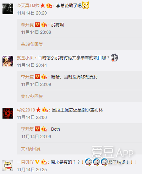The image size is (142, 174).
Task: Open 今天真TM帅's profile avatar
Action: [x=8, y=9]
